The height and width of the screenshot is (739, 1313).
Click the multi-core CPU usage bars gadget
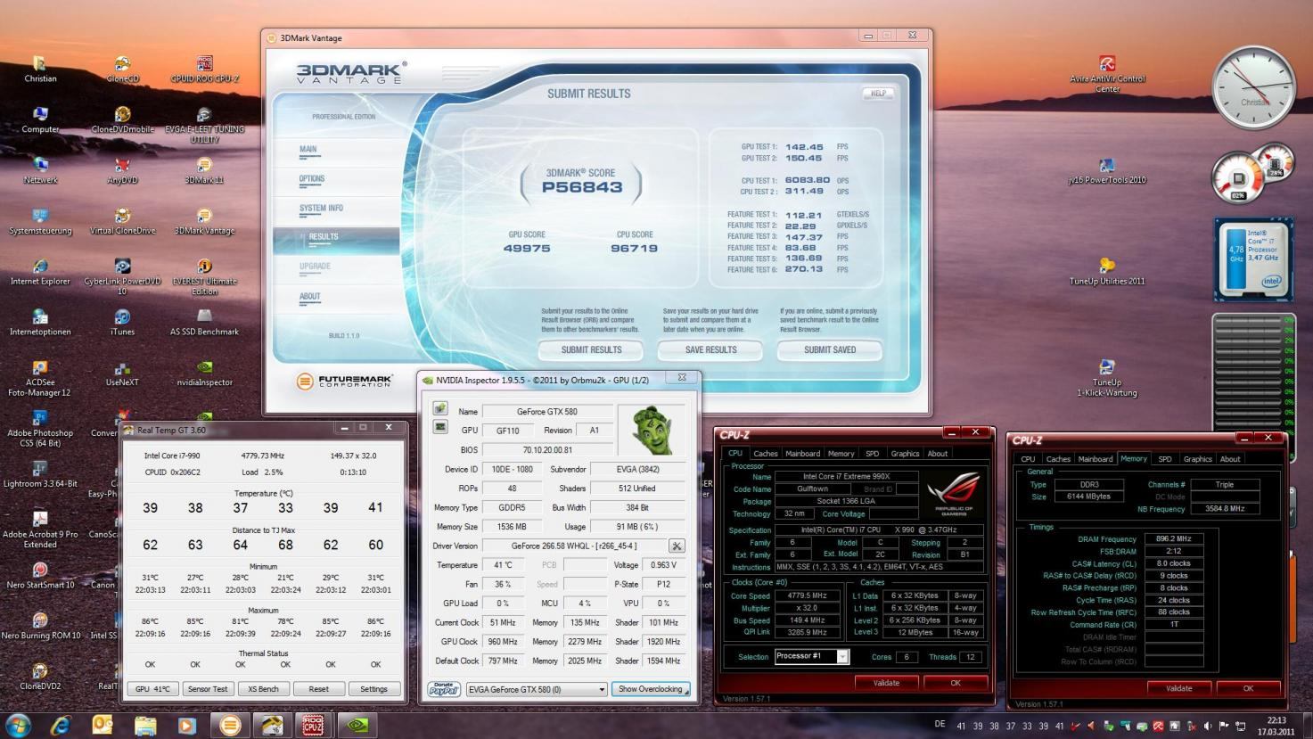coord(1253,372)
